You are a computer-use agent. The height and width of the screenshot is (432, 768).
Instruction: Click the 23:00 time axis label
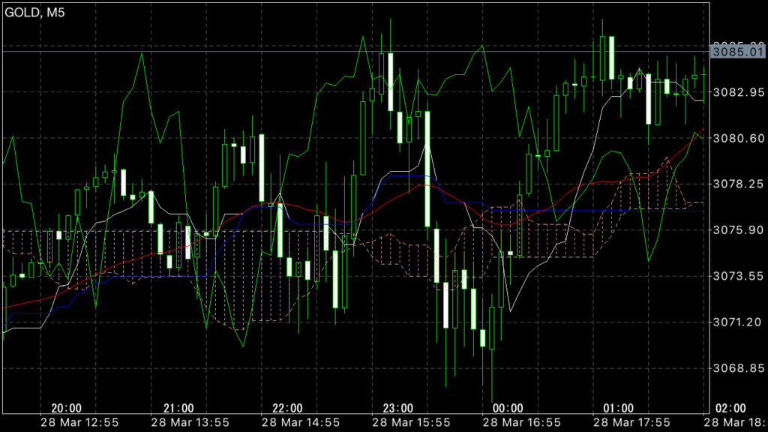pos(397,408)
